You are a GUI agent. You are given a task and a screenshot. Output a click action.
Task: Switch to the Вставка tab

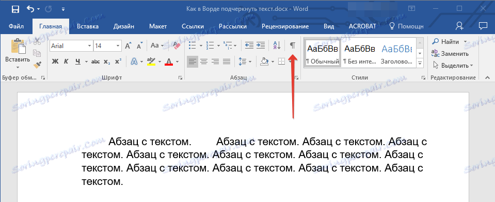tap(88, 26)
